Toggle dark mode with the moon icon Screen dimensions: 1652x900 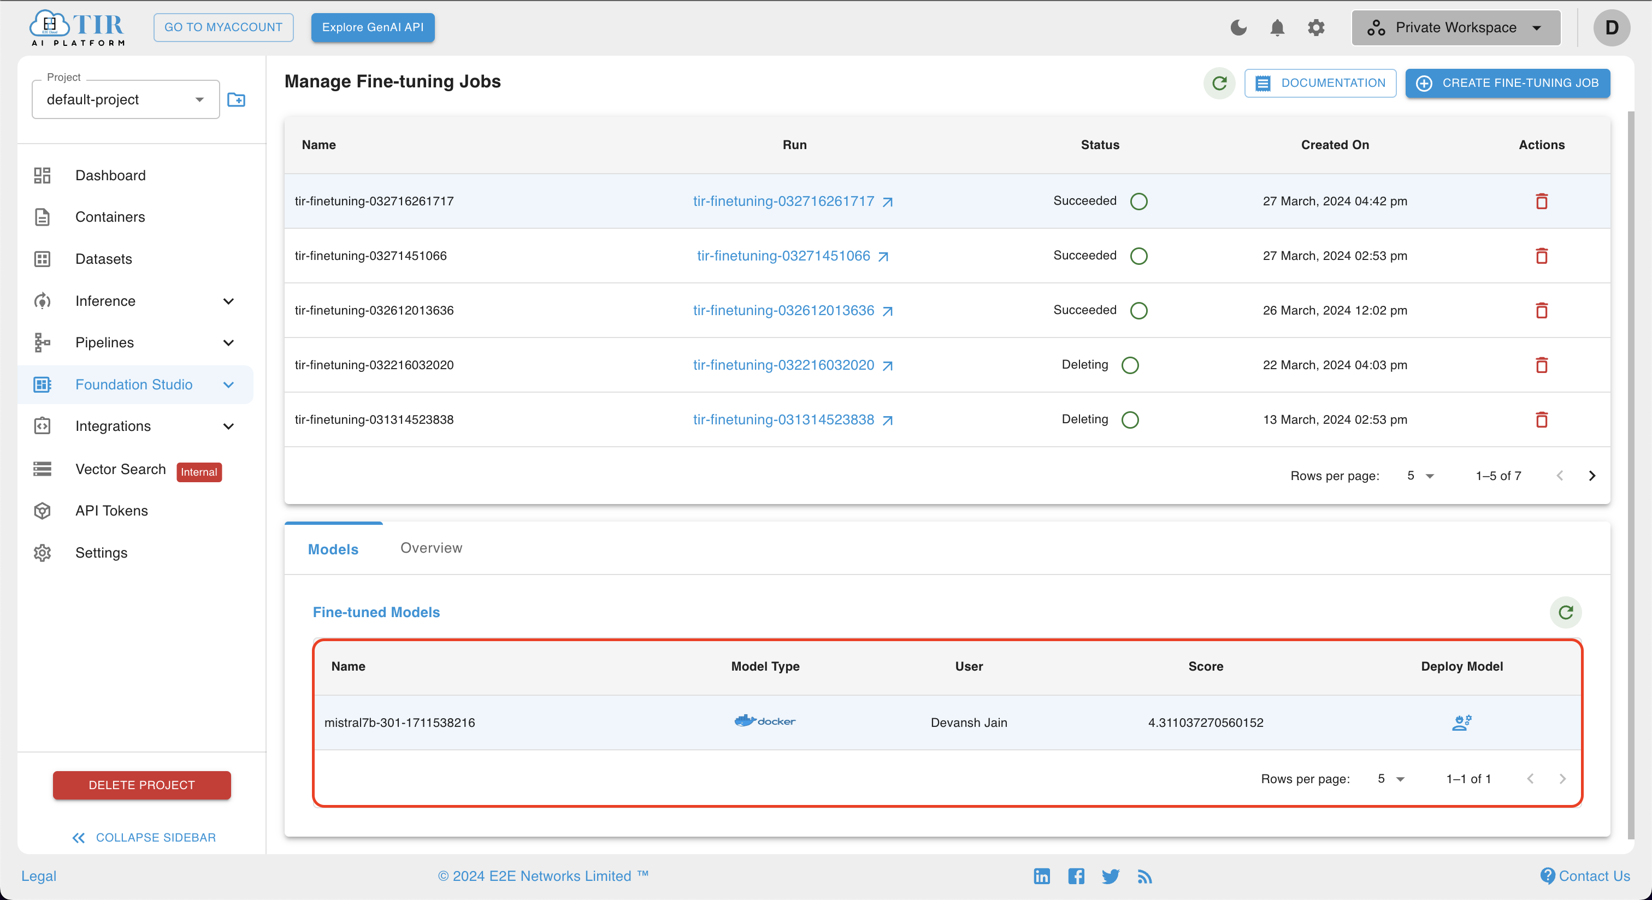[1238, 27]
